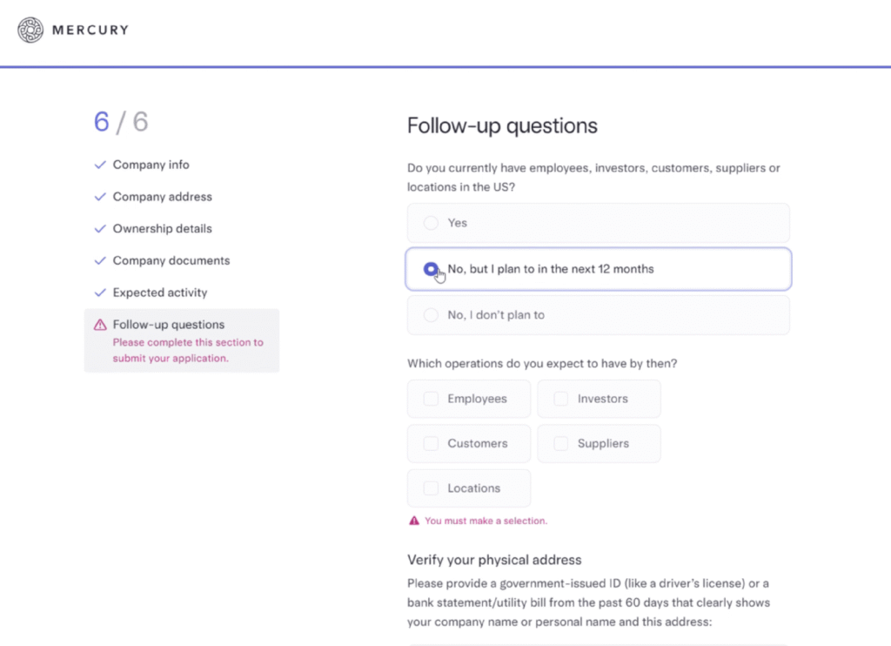Select 'No, I don't plan to'

coord(431,315)
